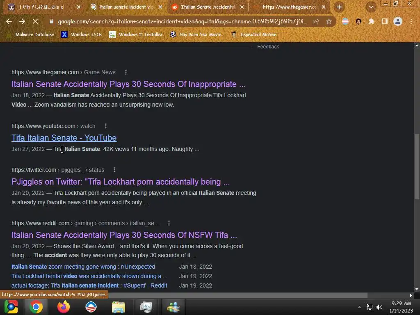Click 'https://twitter.com › pjiggles_ › status' breadcrumb
The height and width of the screenshot is (315, 420).
pos(58,170)
